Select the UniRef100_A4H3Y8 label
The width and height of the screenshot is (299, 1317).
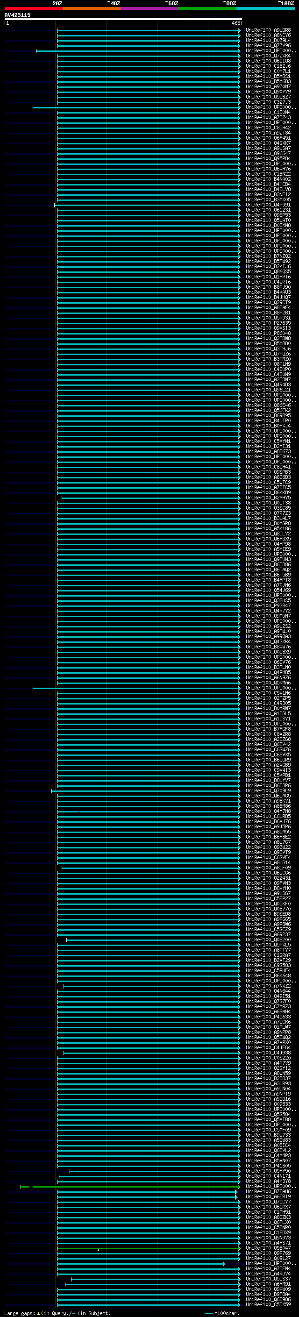click(268, 1182)
